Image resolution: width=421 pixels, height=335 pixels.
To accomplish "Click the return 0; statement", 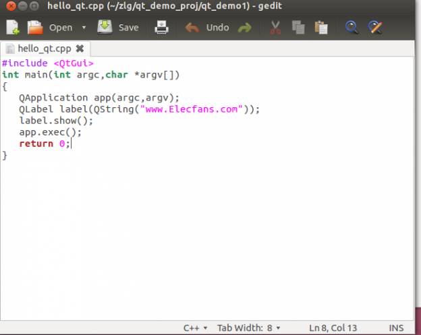I will coord(45,144).
